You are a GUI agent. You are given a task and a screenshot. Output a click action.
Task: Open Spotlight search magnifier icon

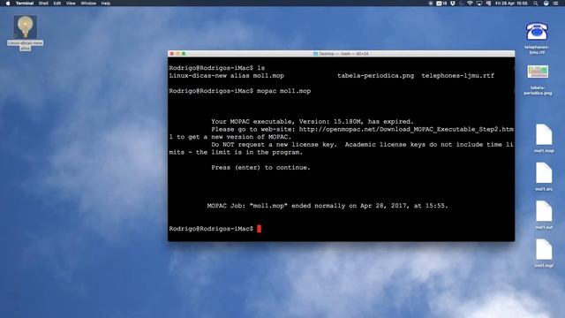pyautogui.click(x=536, y=4)
